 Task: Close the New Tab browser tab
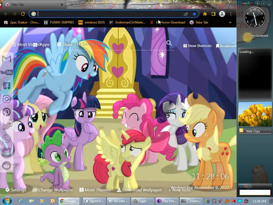coord(62,5)
